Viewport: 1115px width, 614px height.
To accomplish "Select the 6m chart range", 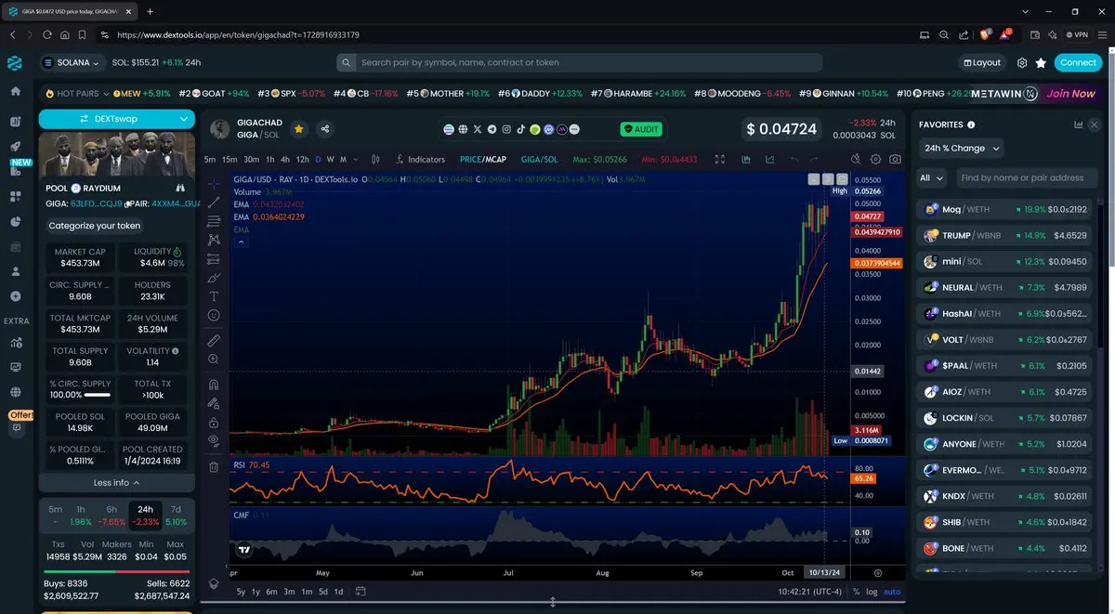I will [271, 592].
